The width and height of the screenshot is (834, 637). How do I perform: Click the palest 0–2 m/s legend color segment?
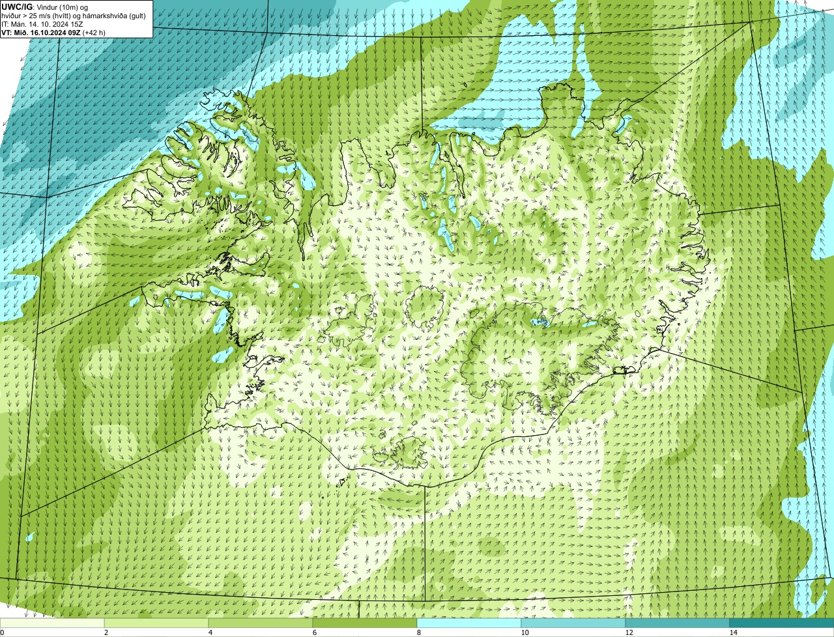coord(52,623)
